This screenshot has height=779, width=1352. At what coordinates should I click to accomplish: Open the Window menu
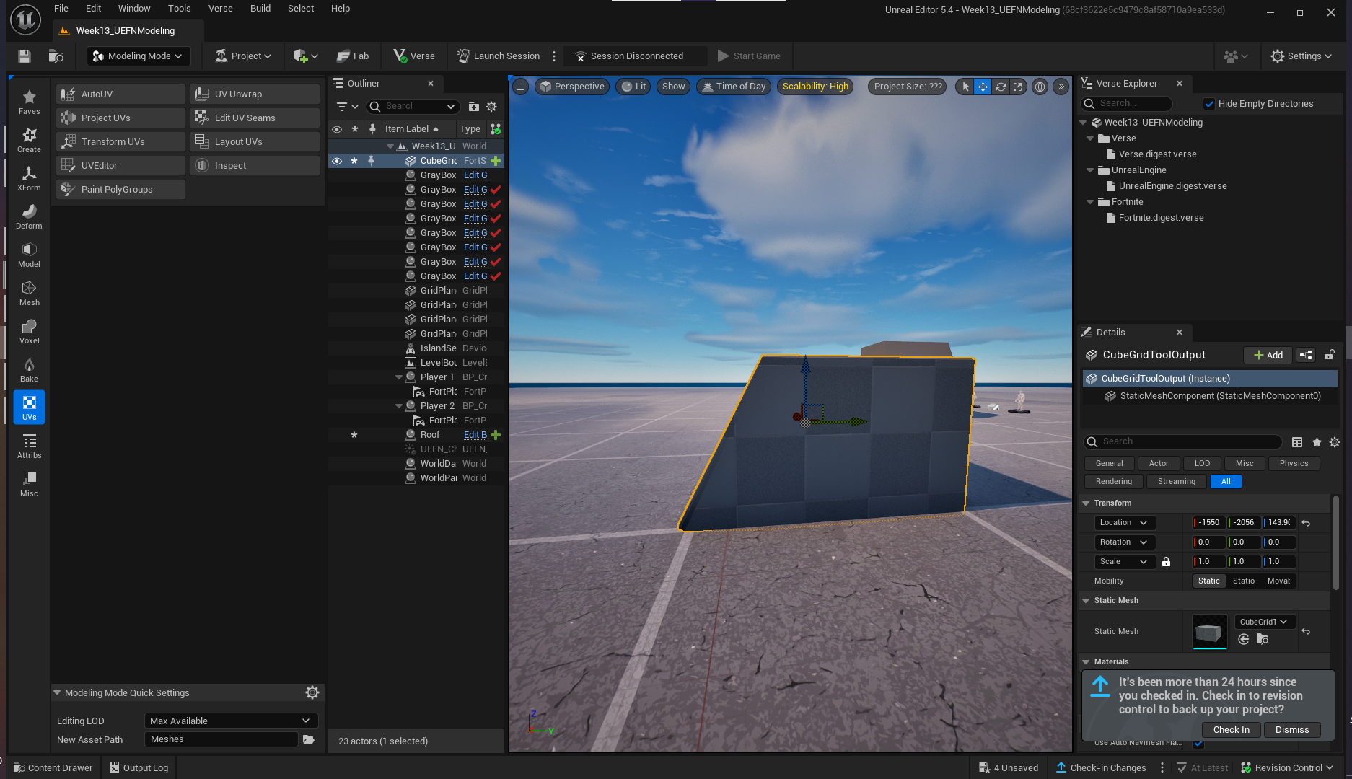click(134, 9)
